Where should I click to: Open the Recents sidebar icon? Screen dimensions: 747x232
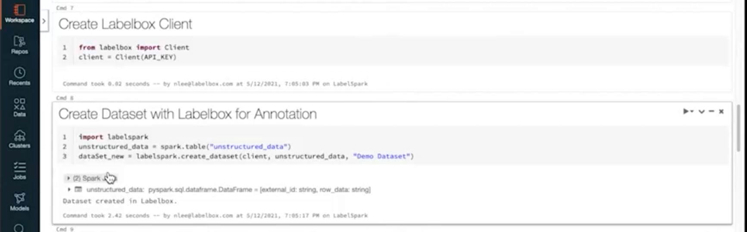coord(19,76)
